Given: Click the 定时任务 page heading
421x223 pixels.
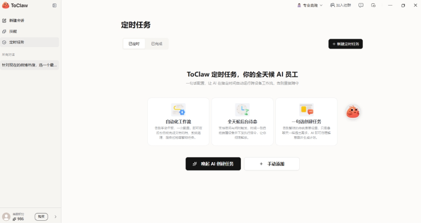Looking at the screenshot, I should pyautogui.click(x=136, y=25).
